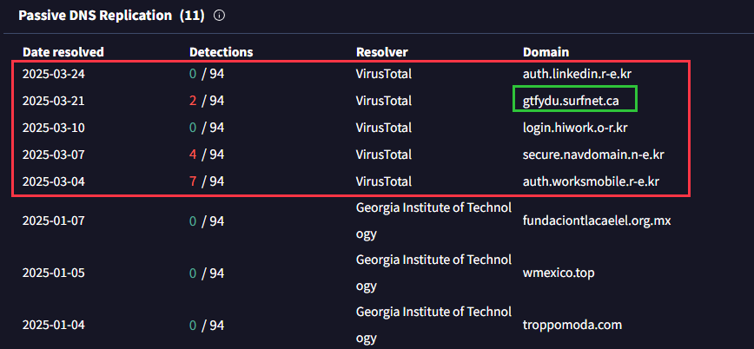Image resolution: width=754 pixels, height=349 pixels.
Task: Click the 7 / 94 detections value
Action: click(207, 181)
